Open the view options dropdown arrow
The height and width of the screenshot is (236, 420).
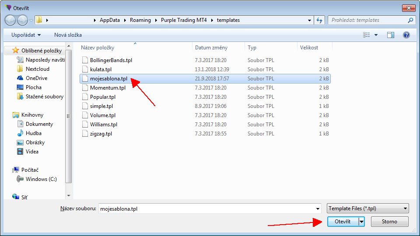[x=376, y=35]
